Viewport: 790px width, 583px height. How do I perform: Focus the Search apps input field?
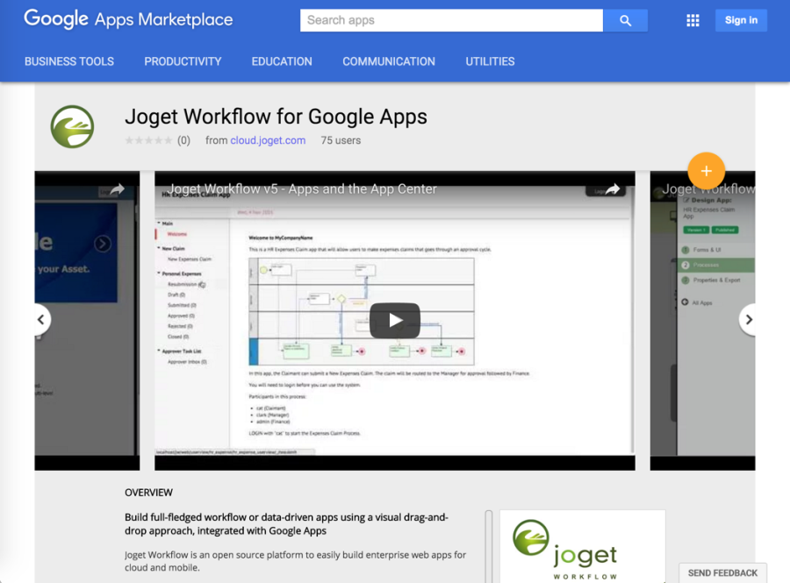point(451,20)
